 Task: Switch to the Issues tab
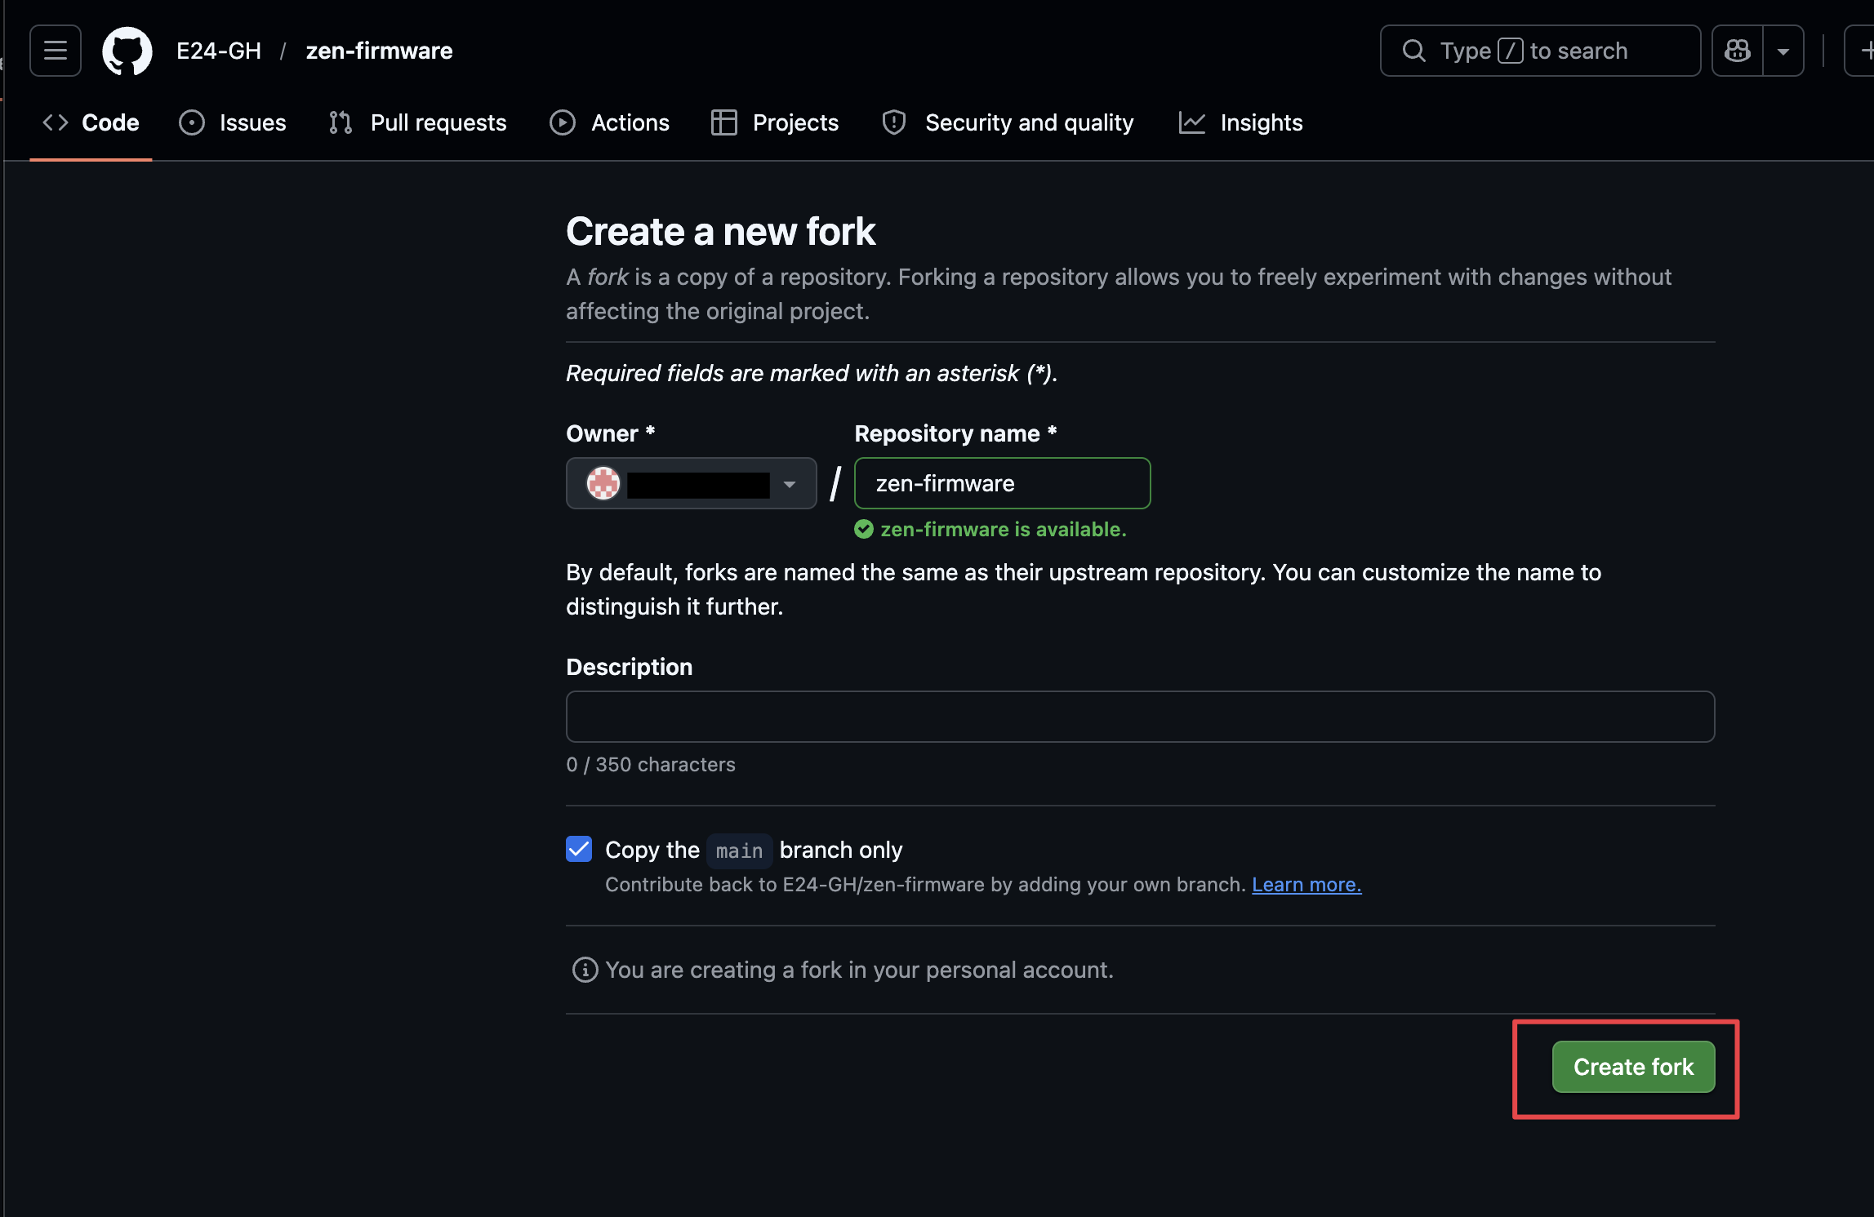(233, 122)
